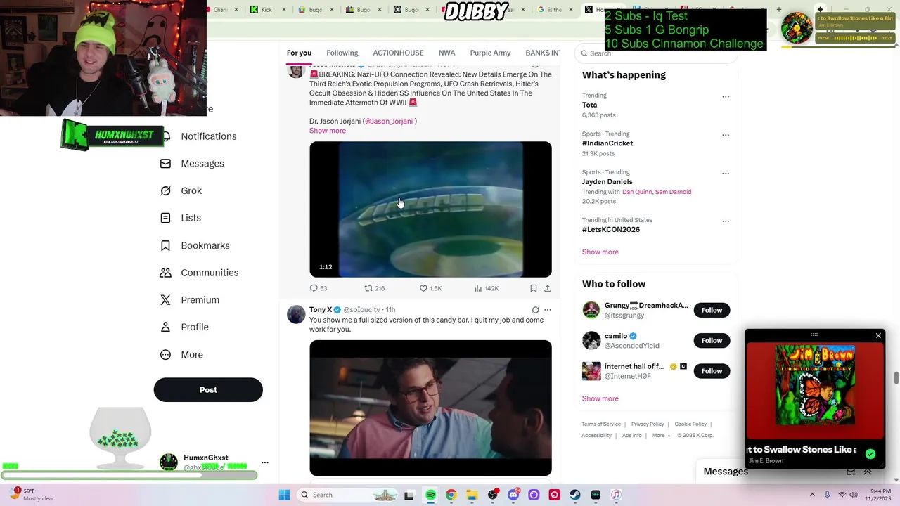
Task: Open the Windows Start menu
Action: pyautogui.click(x=284, y=495)
